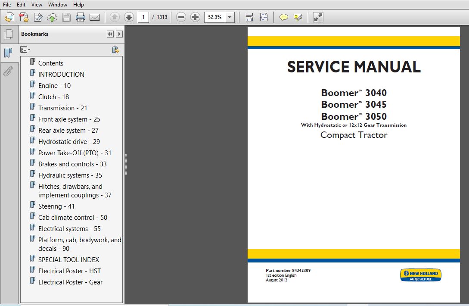The width and height of the screenshot is (469, 306).
Task: Open the Attachments paperclip panel
Action: 8,72
